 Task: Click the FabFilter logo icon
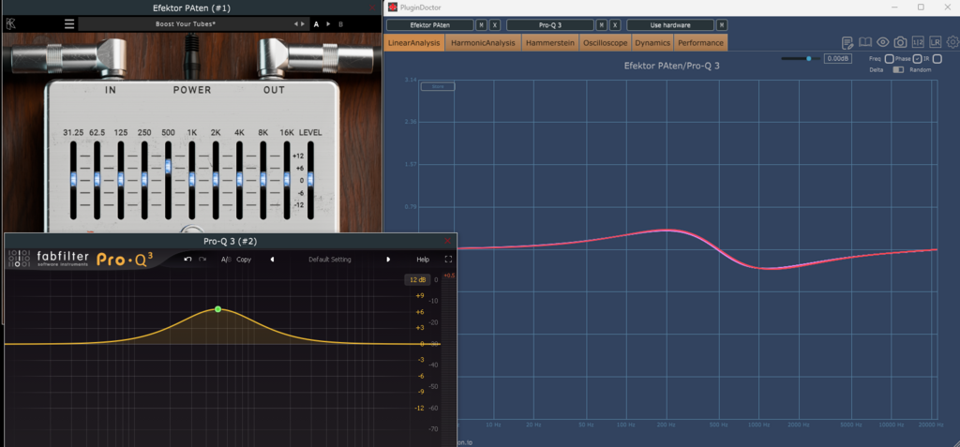click(x=19, y=259)
